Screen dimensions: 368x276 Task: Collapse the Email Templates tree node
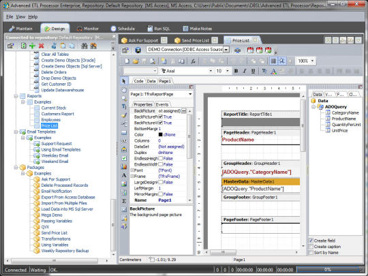[x=16, y=132]
